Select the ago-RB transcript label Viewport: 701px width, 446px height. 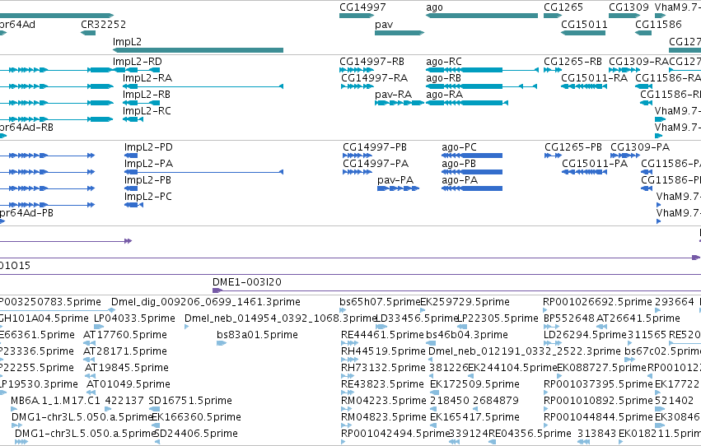tap(443, 78)
